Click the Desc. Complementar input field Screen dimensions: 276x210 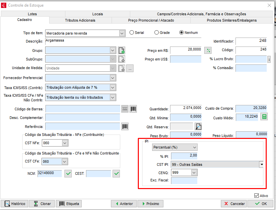[82, 118]
